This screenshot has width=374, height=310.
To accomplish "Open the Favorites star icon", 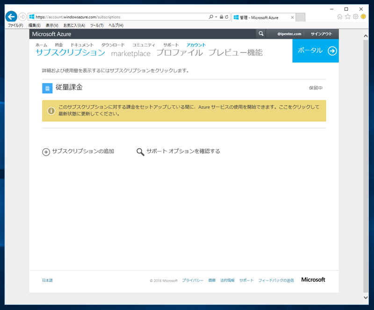I will click(348, 16).
